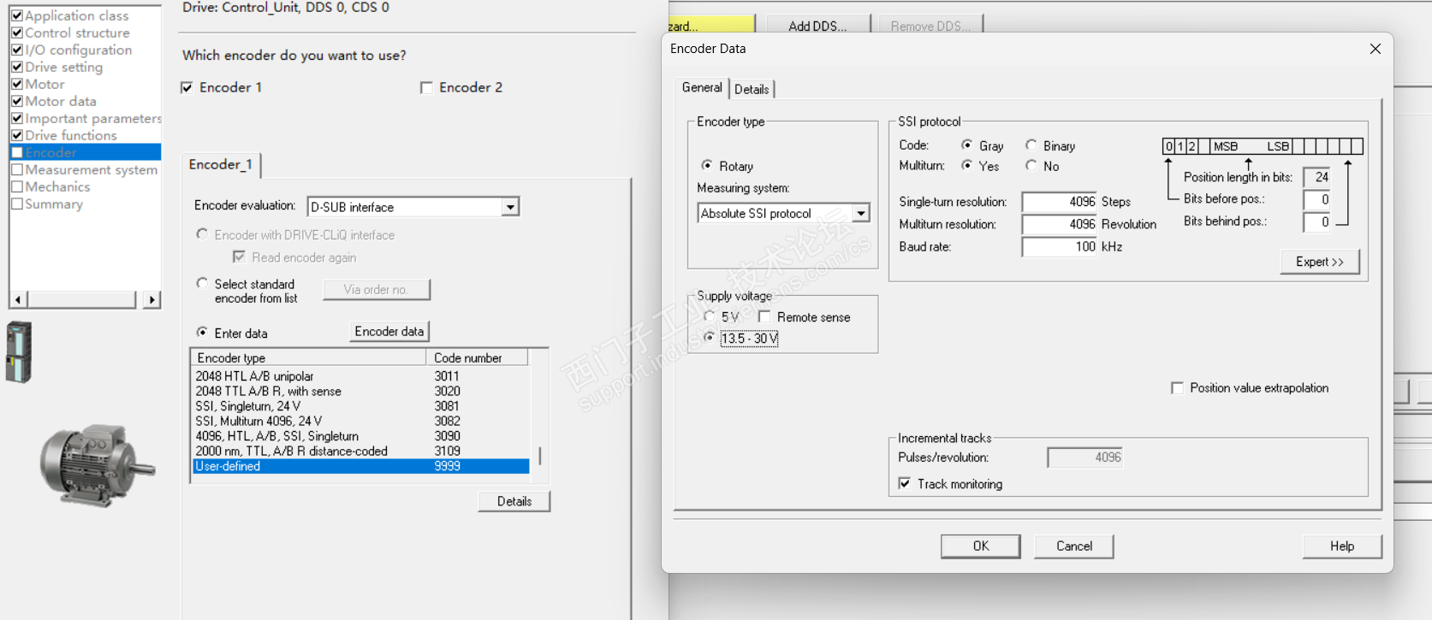Enable Position value extrapolation
The image size is (1432, 620).
pyautogui.click(x=1177, y=388)
